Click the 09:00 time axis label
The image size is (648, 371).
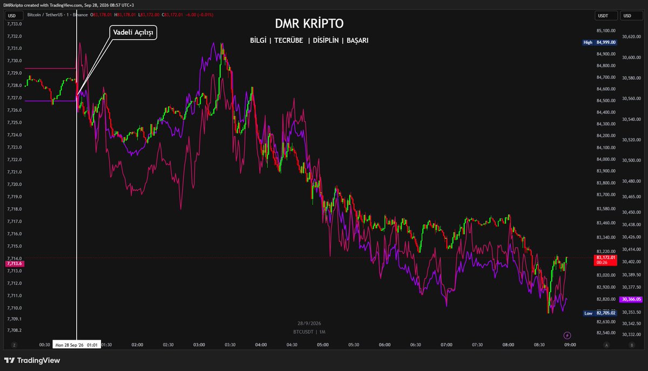tap(570, 345)
